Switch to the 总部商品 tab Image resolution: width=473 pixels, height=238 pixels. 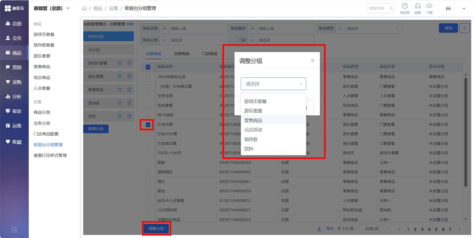click(x=182, y=54)
